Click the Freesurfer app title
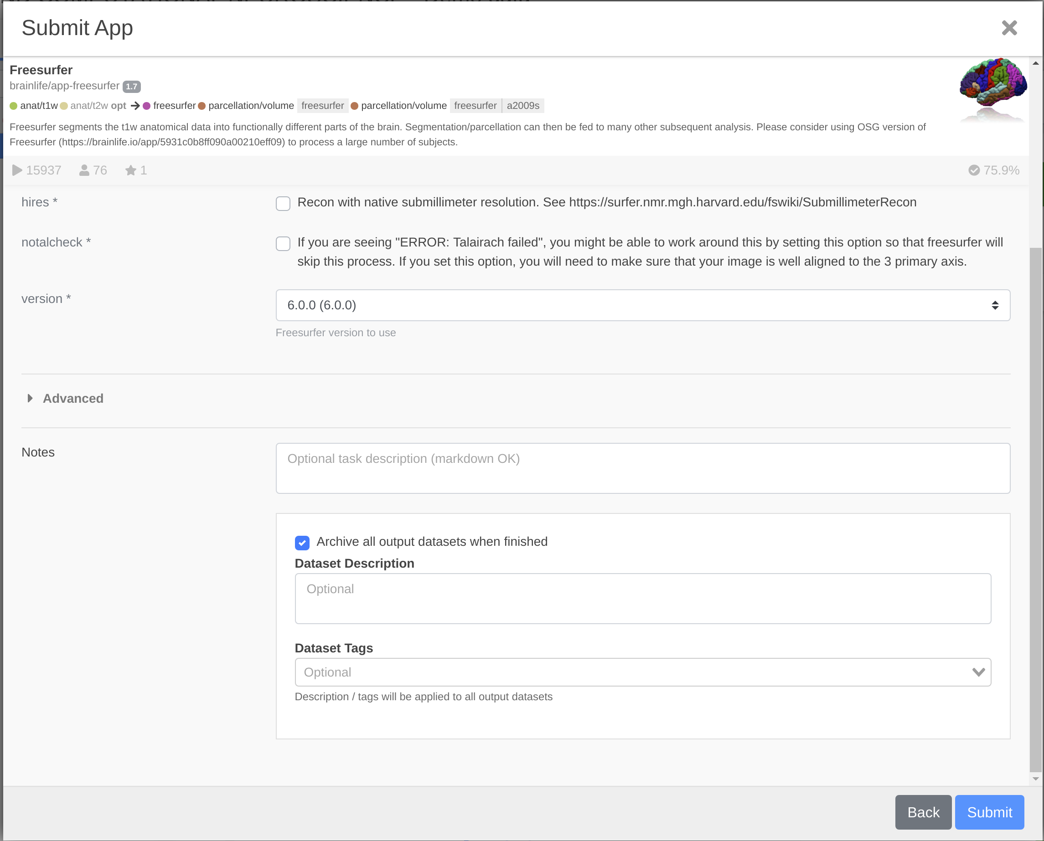The height and width of the screenshot is (841, 1044). click(x=41, y=70)
